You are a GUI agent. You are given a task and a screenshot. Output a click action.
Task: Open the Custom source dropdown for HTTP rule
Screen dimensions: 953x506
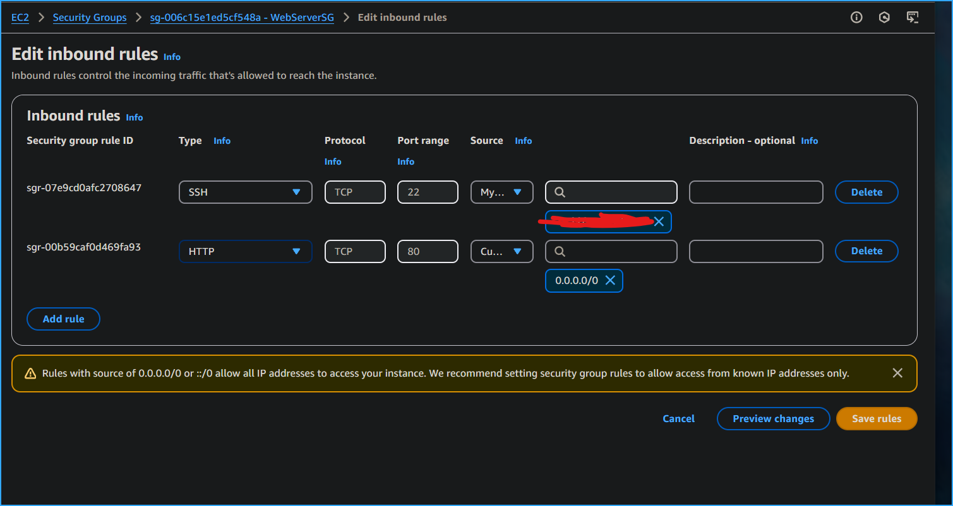(501, 251)
